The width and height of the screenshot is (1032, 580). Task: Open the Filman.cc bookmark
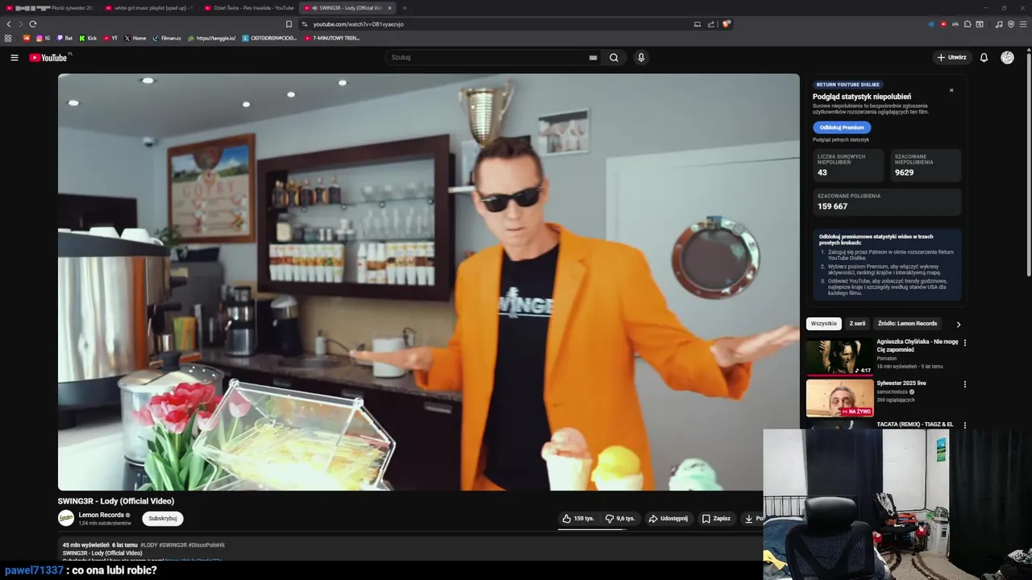(x=167, y=38)
